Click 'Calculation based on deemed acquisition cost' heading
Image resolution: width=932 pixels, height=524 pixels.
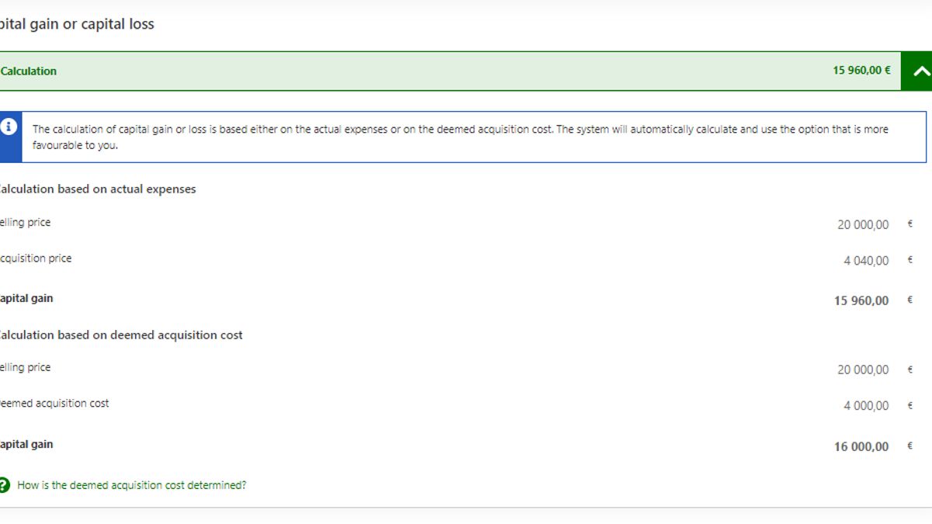[120, 335]
